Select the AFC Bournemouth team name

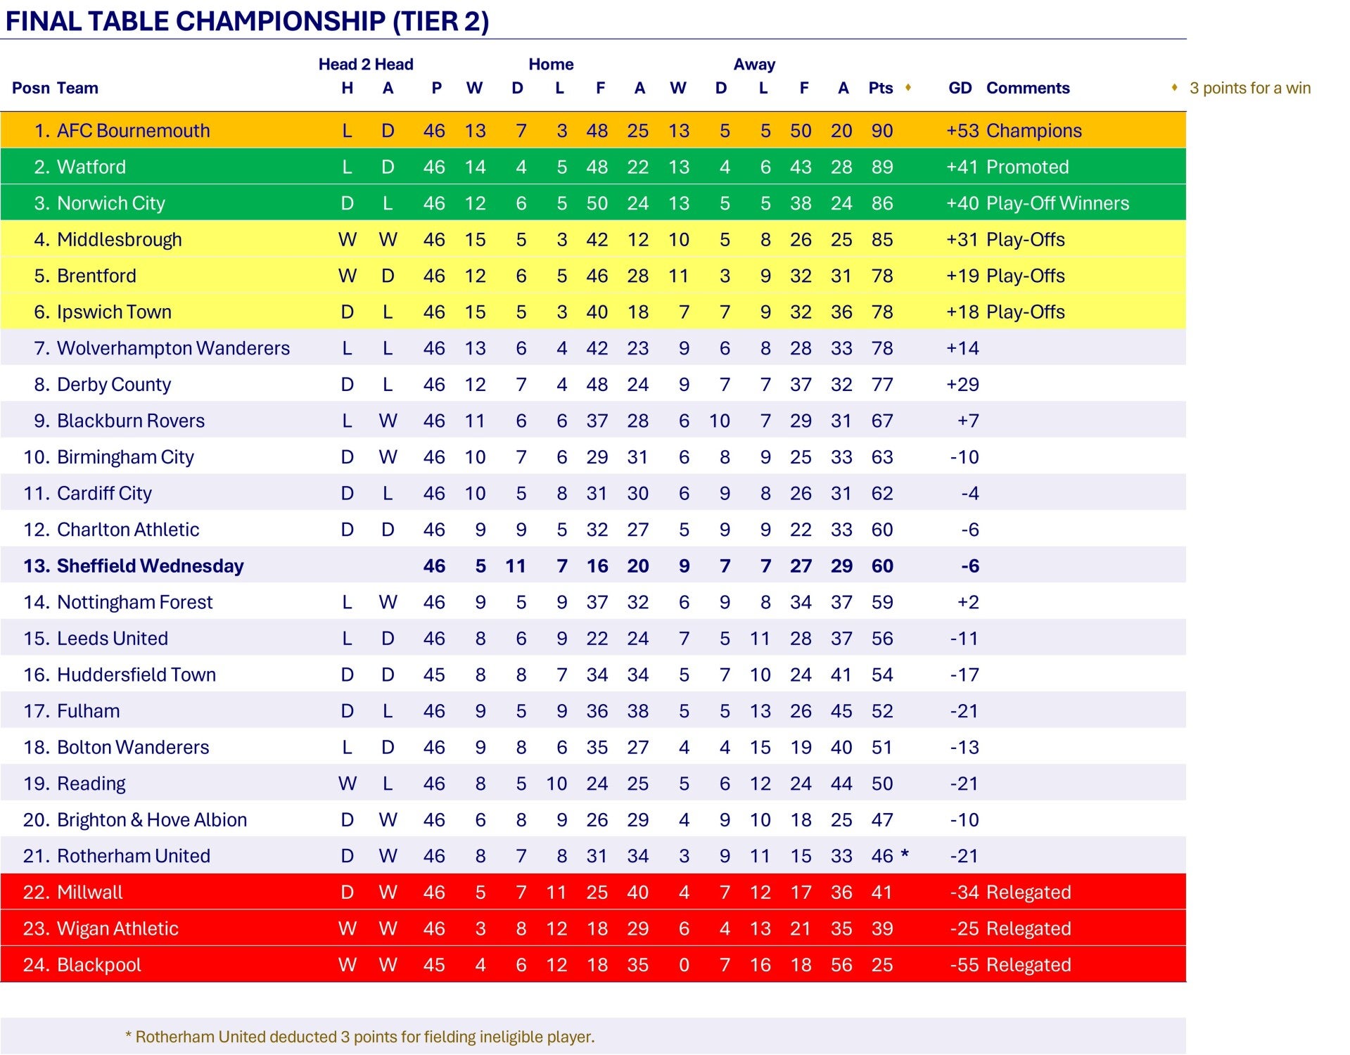(133, 131)
